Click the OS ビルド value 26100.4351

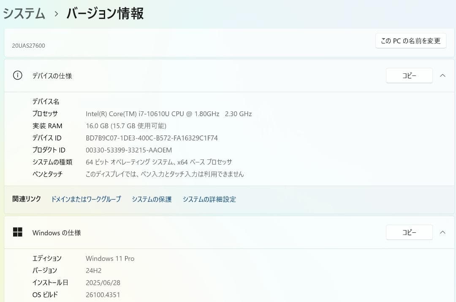[x=103, y=294]
